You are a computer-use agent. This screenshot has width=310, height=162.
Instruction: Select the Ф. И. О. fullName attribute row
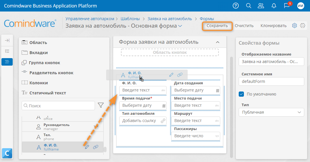pos(62,147)
